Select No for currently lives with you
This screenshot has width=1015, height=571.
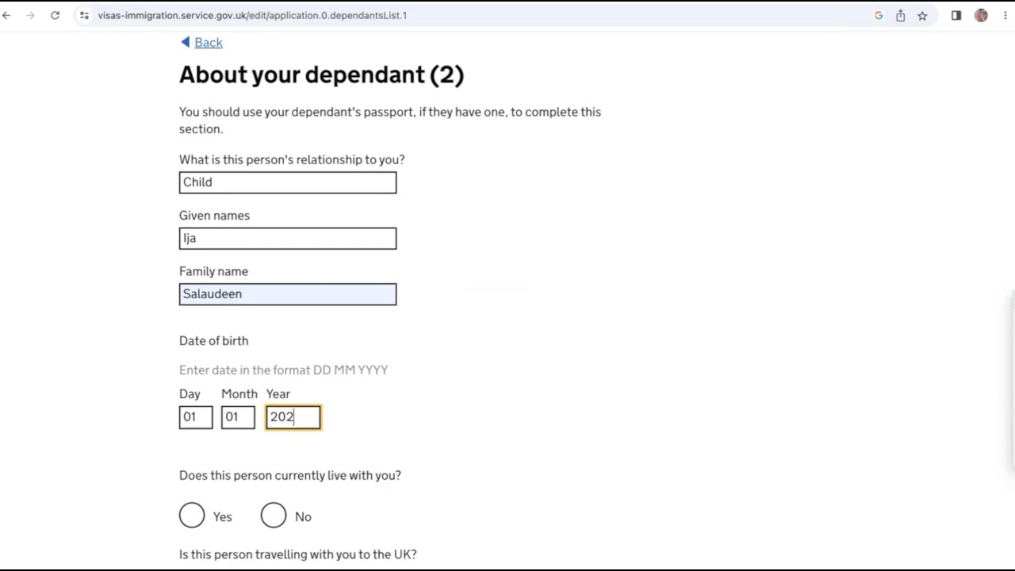click(x=274, y=515)
